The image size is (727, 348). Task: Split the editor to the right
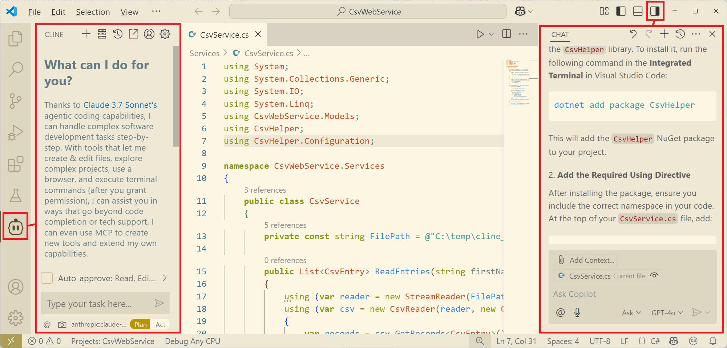(506, 34)
